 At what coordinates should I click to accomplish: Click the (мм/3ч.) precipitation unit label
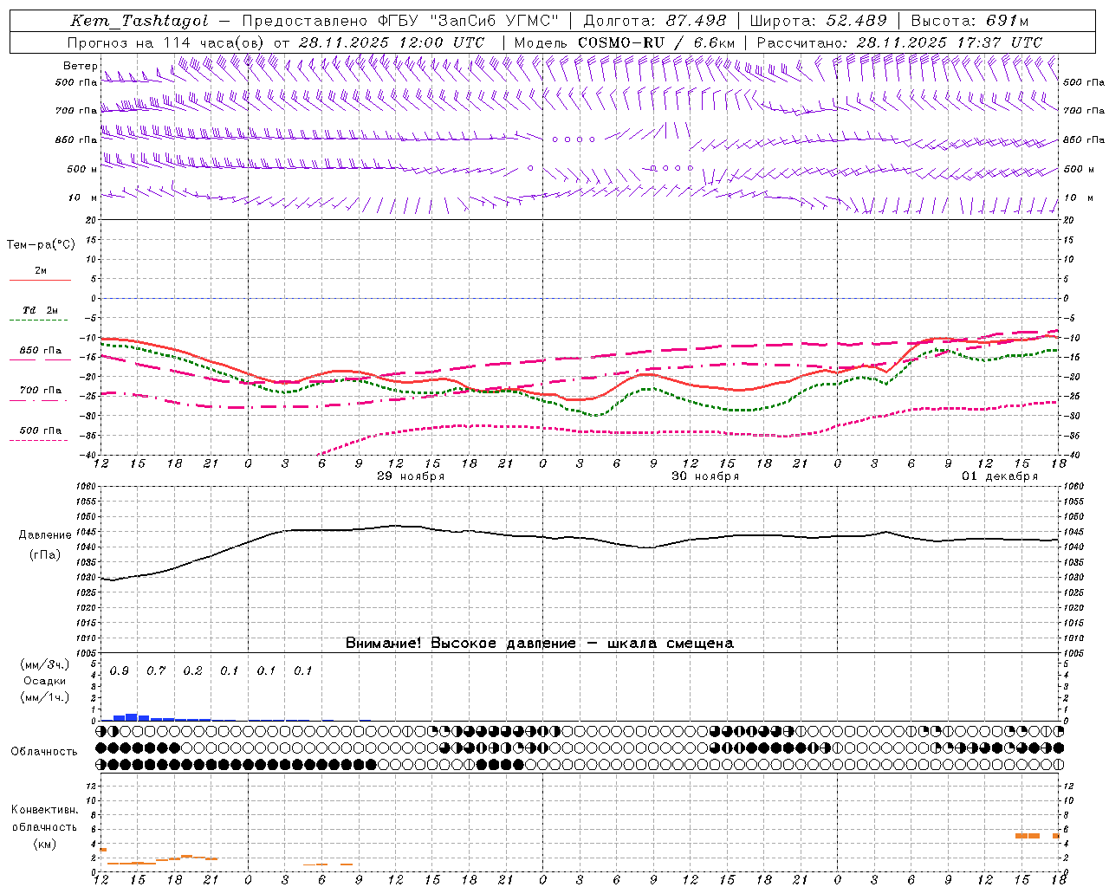[x=44, y=665]
